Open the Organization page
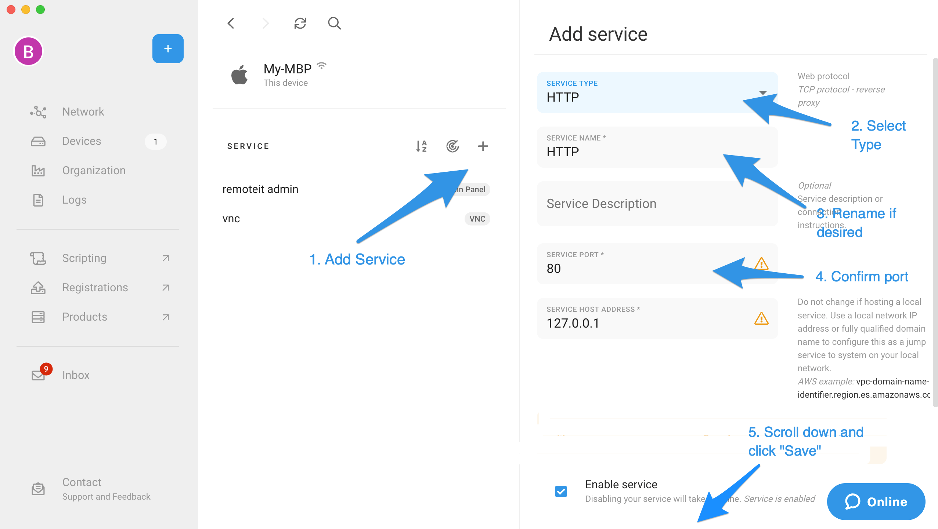938x529 pixels. coord(94,171)
